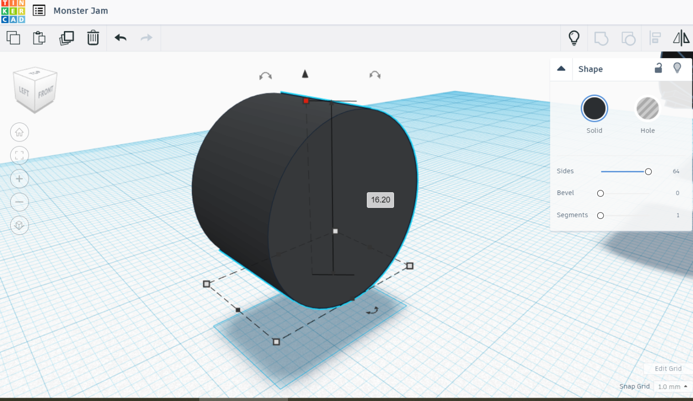Click the rotation arrow near shape base
This screenshot has height=401, width=693.
click(x=372, y=310)
